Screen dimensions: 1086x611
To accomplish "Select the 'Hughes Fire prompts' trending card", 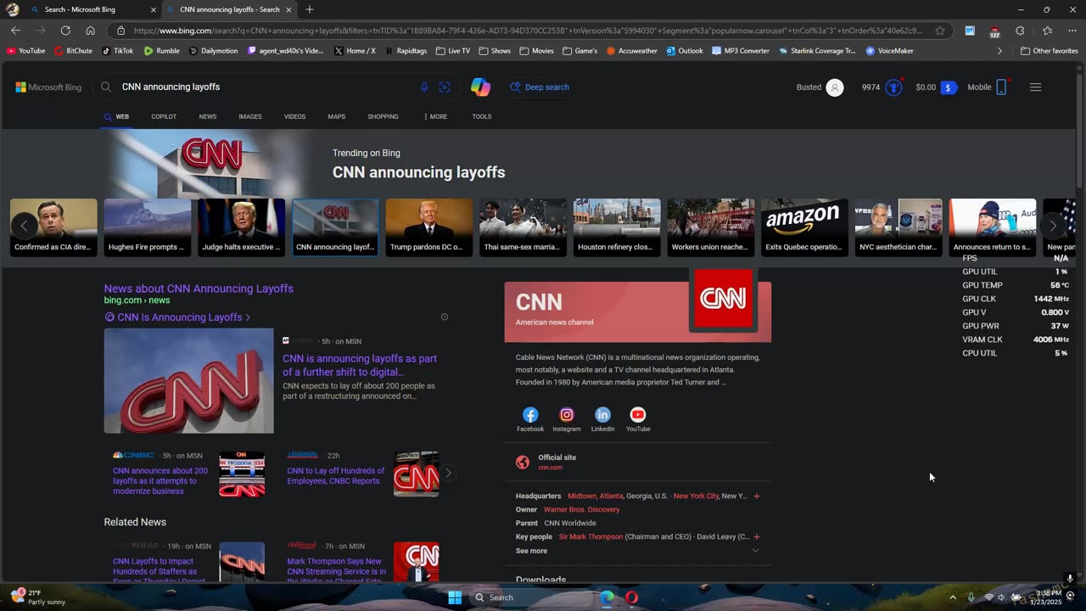I will click(148, 227).
